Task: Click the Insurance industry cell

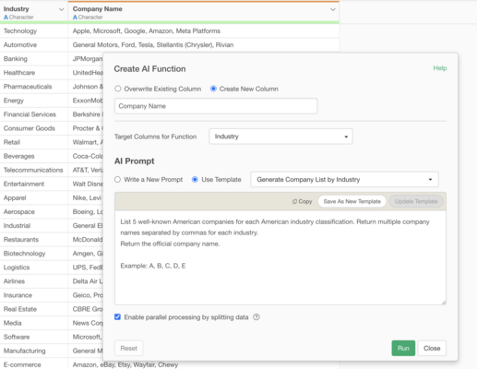Action: (x=34, y=295)
